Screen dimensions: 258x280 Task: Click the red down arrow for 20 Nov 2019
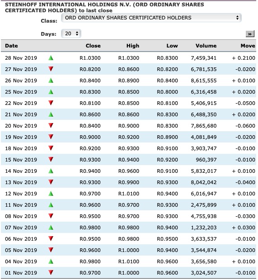(x=51, y=126)
